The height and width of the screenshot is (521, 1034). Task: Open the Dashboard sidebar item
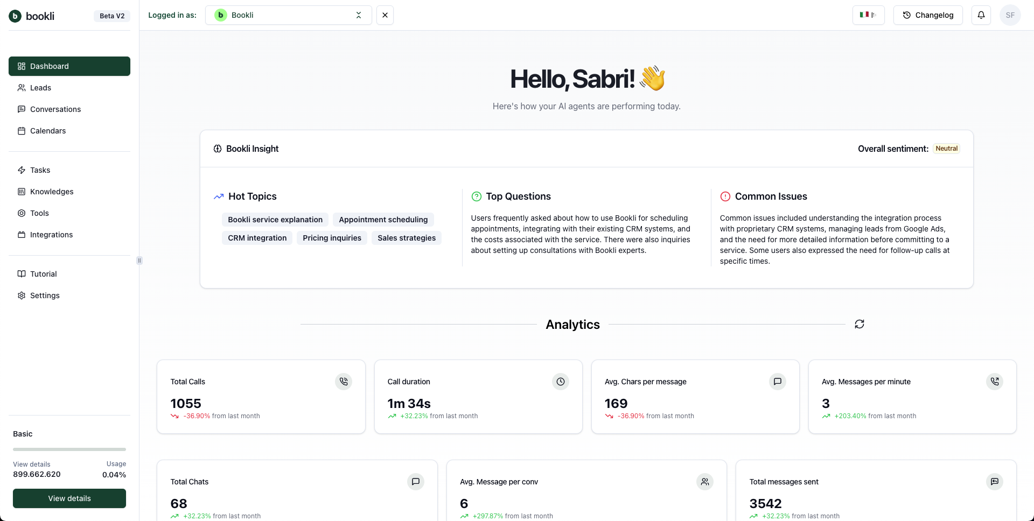(69, 66)
